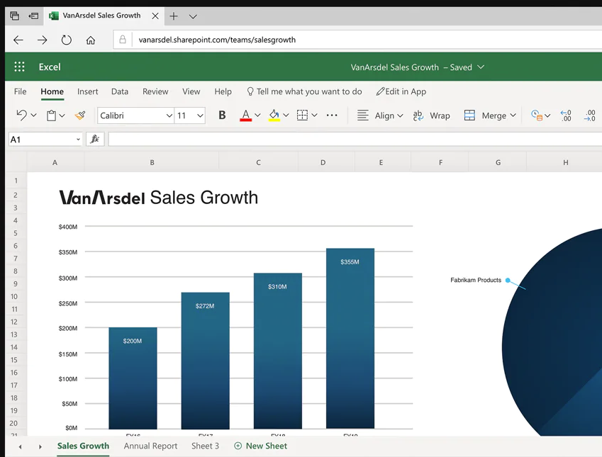Image resolution: width=602 pixels, height=457 pixels.
Task: Click Edit in App
Action: 401,91
